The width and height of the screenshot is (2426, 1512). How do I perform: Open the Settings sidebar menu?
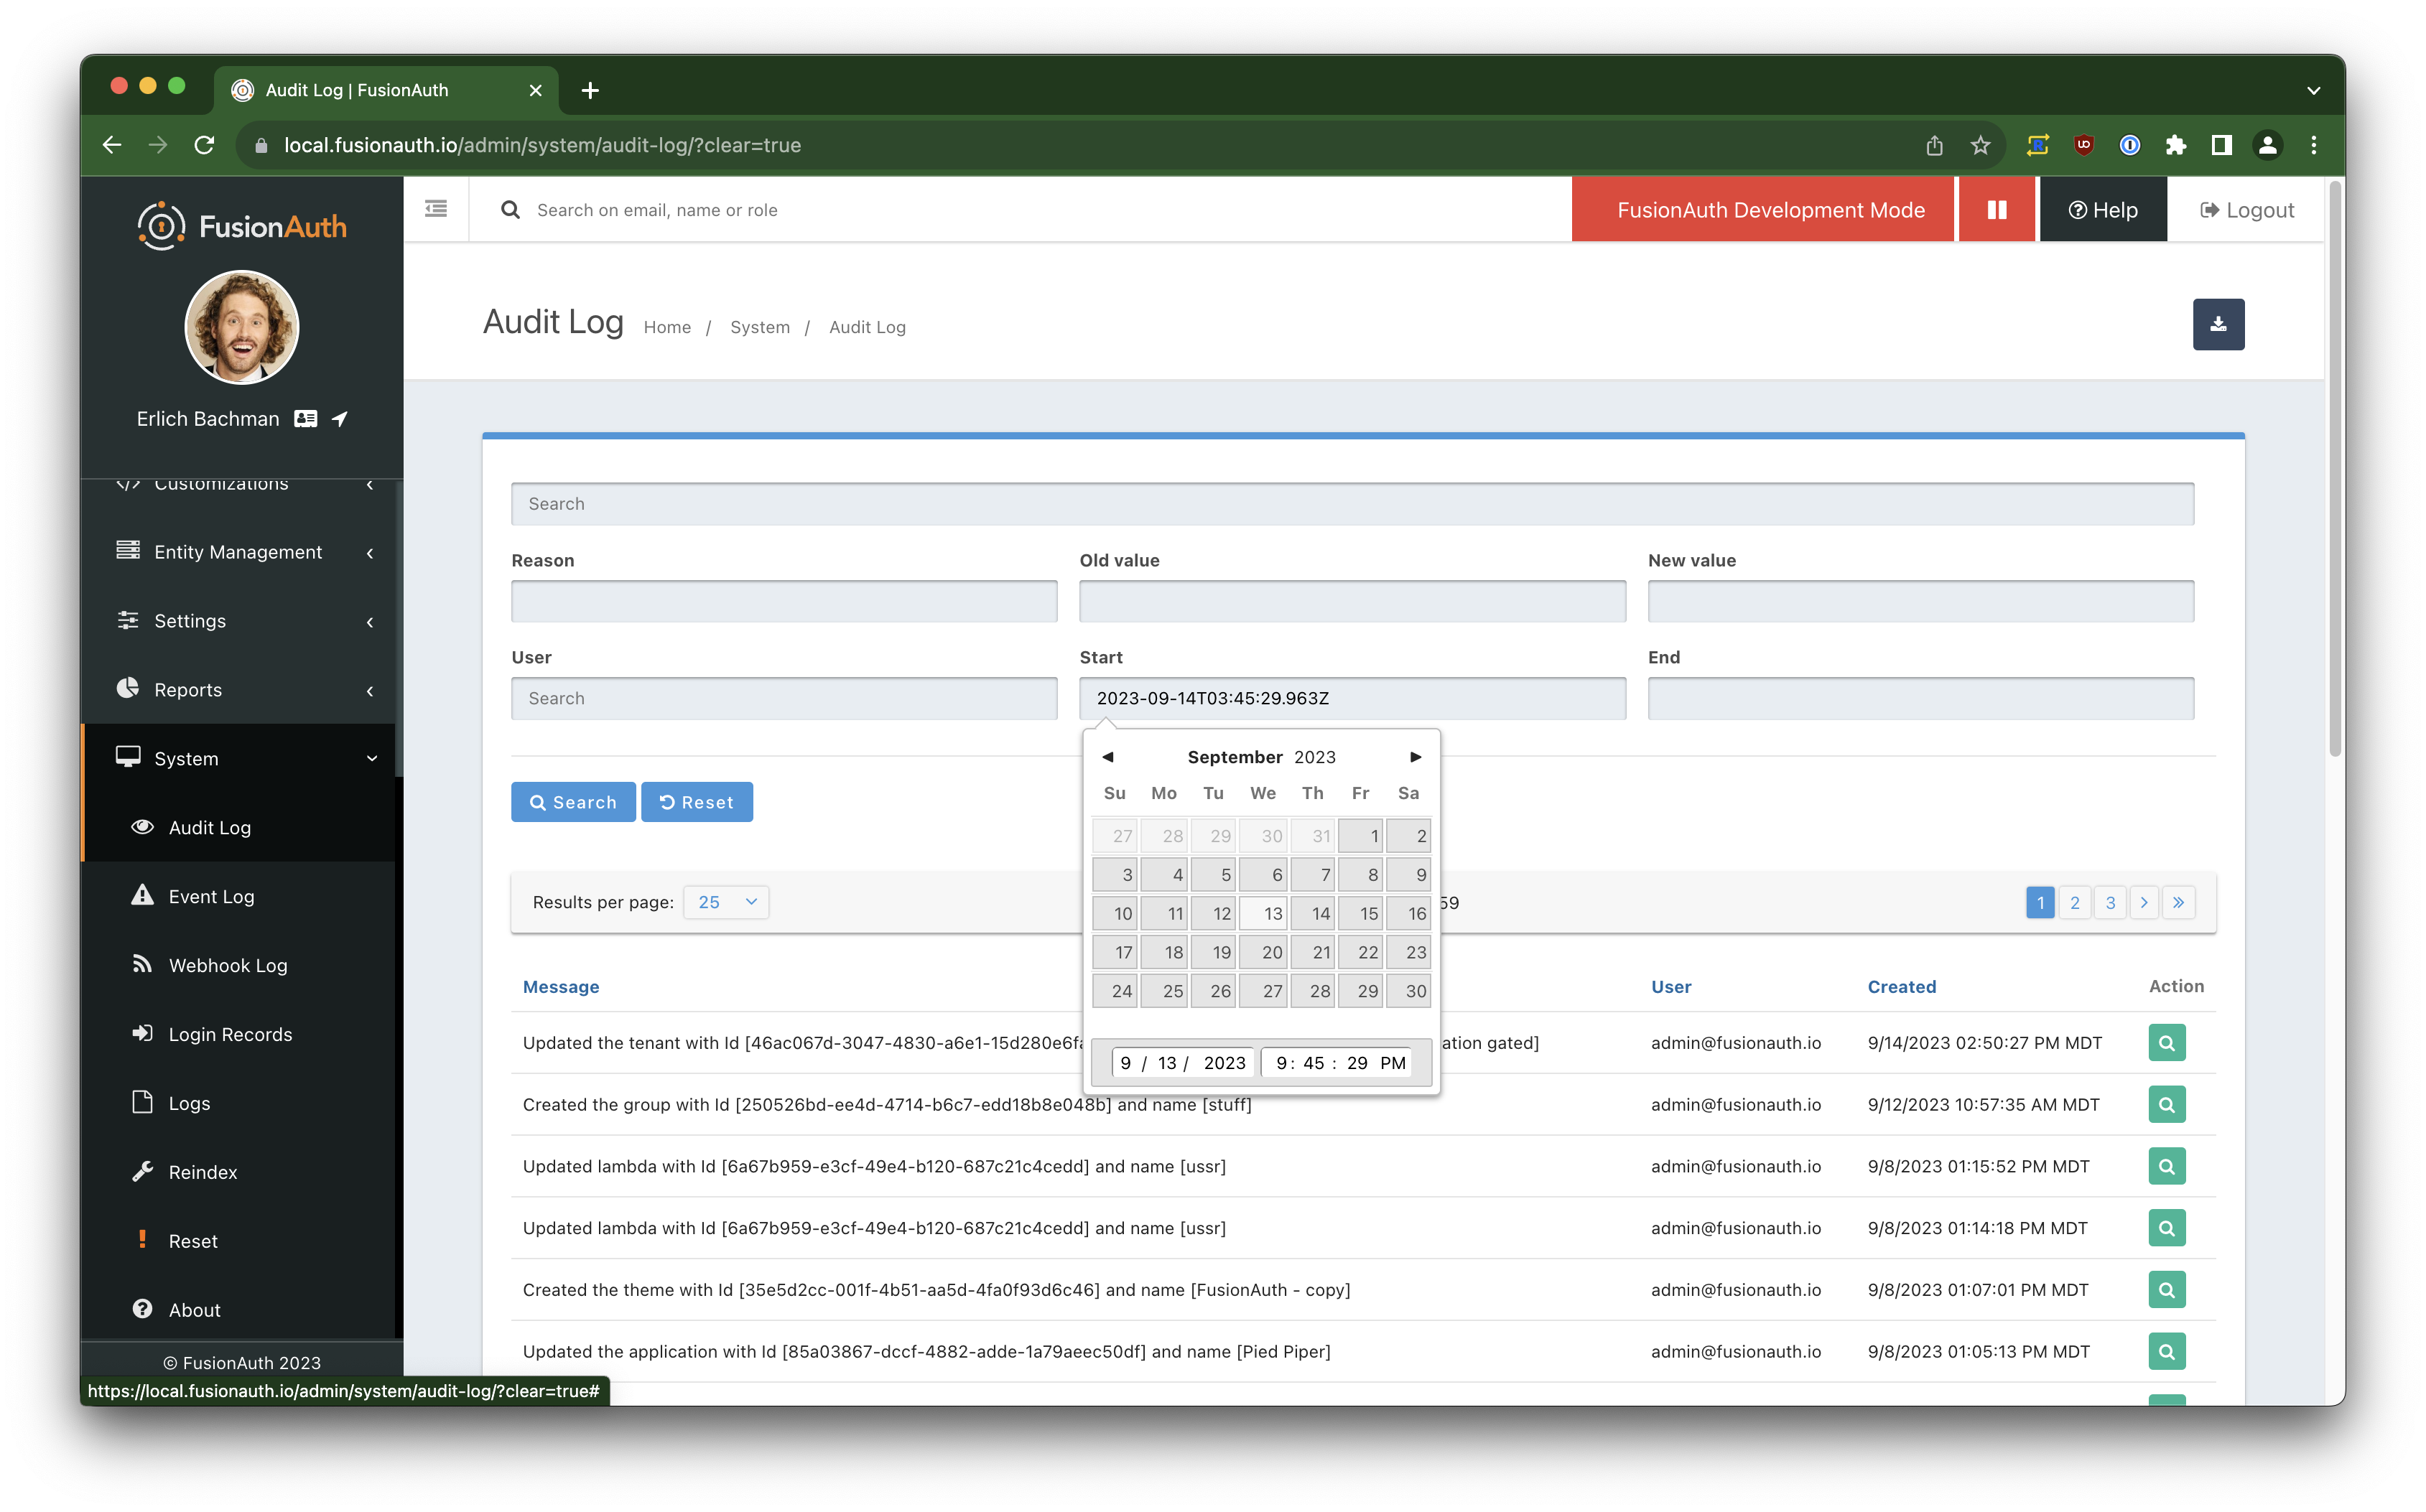tap(191, 620)
